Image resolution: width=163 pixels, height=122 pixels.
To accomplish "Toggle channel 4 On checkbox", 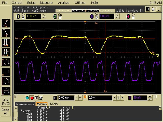I will pyautogui.click(x=133, y=18).
